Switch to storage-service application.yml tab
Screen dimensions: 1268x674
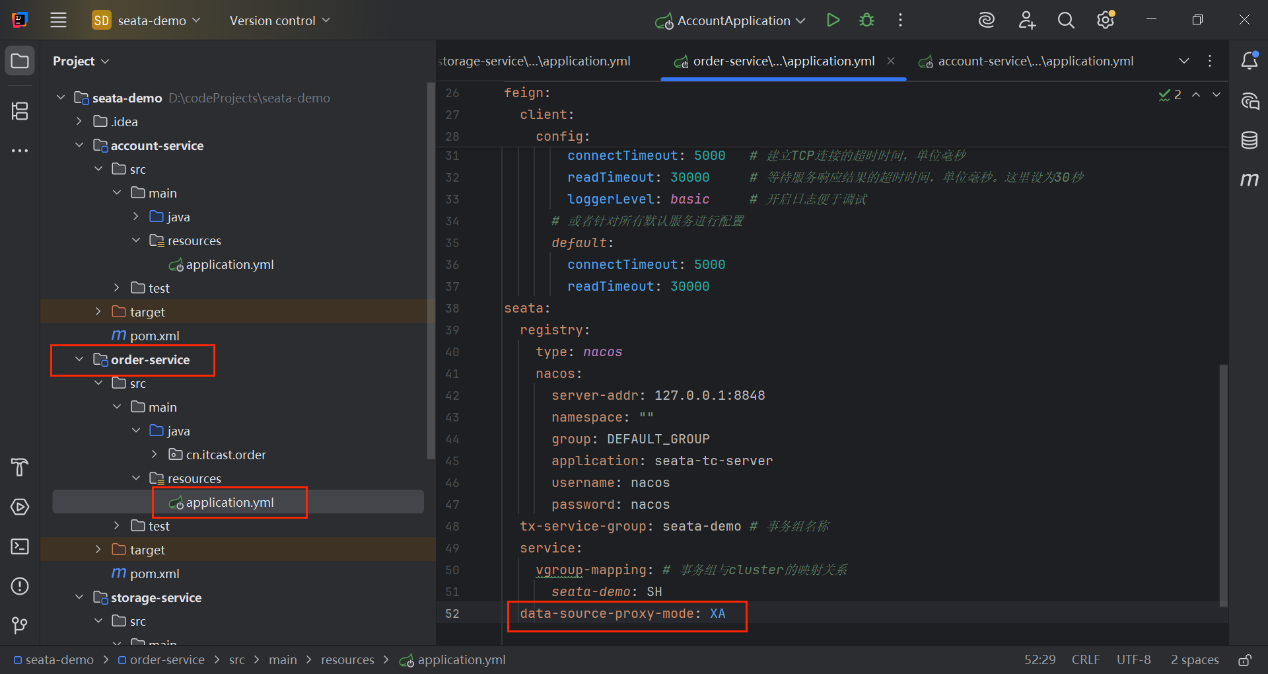[x=534, y=61]
